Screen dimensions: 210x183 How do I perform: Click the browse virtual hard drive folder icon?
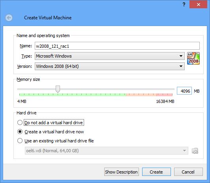[x=195, y=151]
